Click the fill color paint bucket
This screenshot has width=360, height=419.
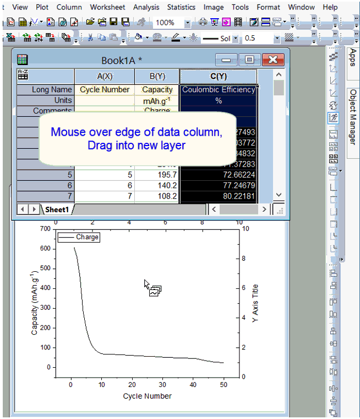tap(139, 38)
